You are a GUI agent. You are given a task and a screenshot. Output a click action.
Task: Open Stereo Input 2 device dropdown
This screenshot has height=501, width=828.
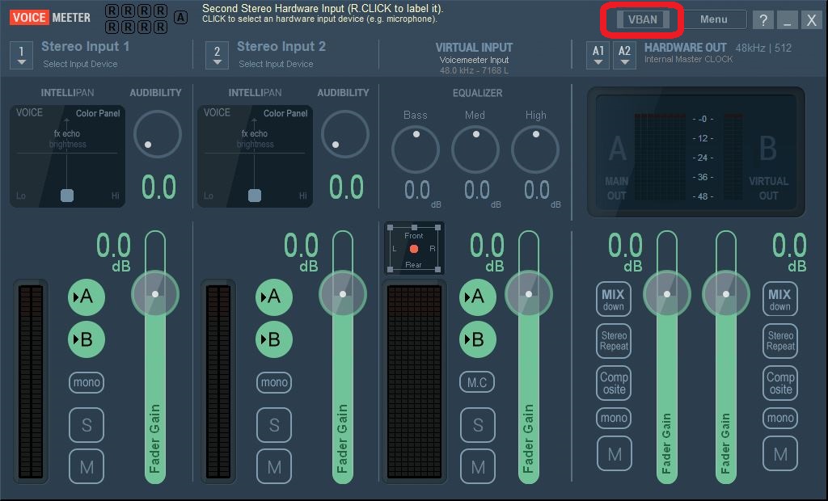click(217, 56)
